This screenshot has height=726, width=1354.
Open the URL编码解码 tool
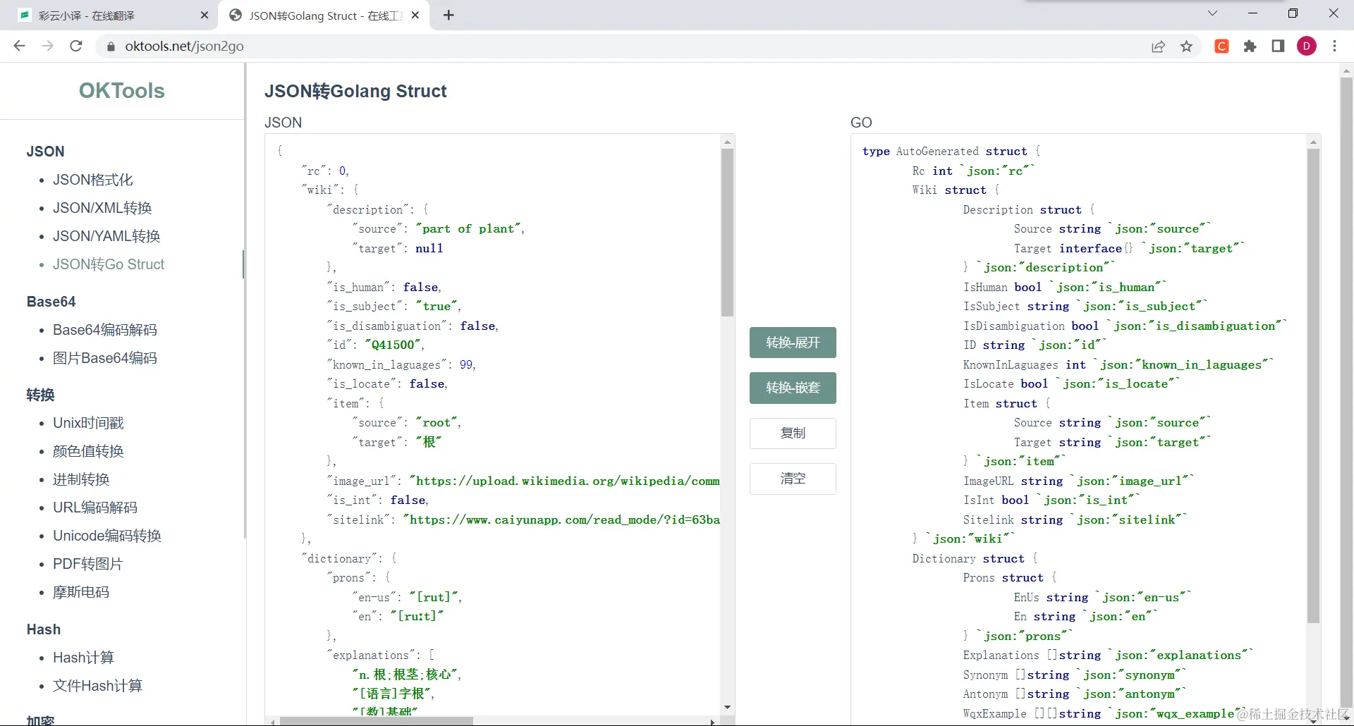[95, 507]
